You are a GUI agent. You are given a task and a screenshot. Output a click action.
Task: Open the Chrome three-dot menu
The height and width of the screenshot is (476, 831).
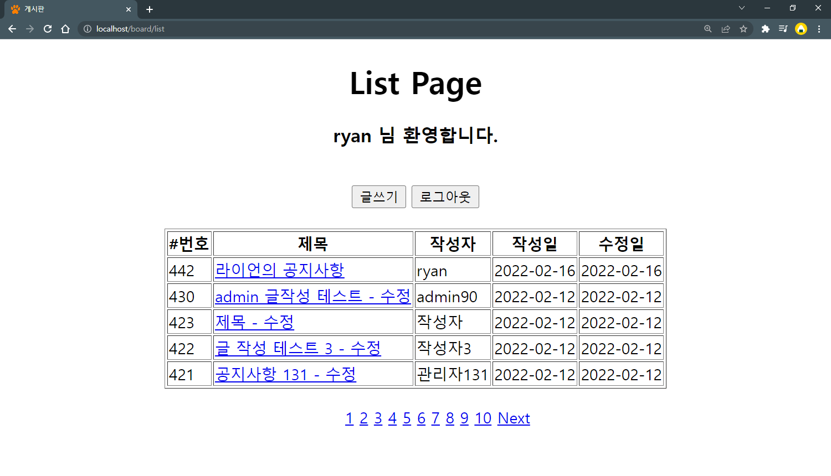(819, 29)
